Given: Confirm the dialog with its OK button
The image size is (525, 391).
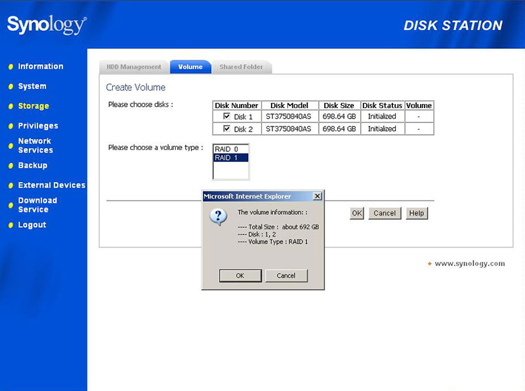Looking at the screenshot, I should click(240, 276).
